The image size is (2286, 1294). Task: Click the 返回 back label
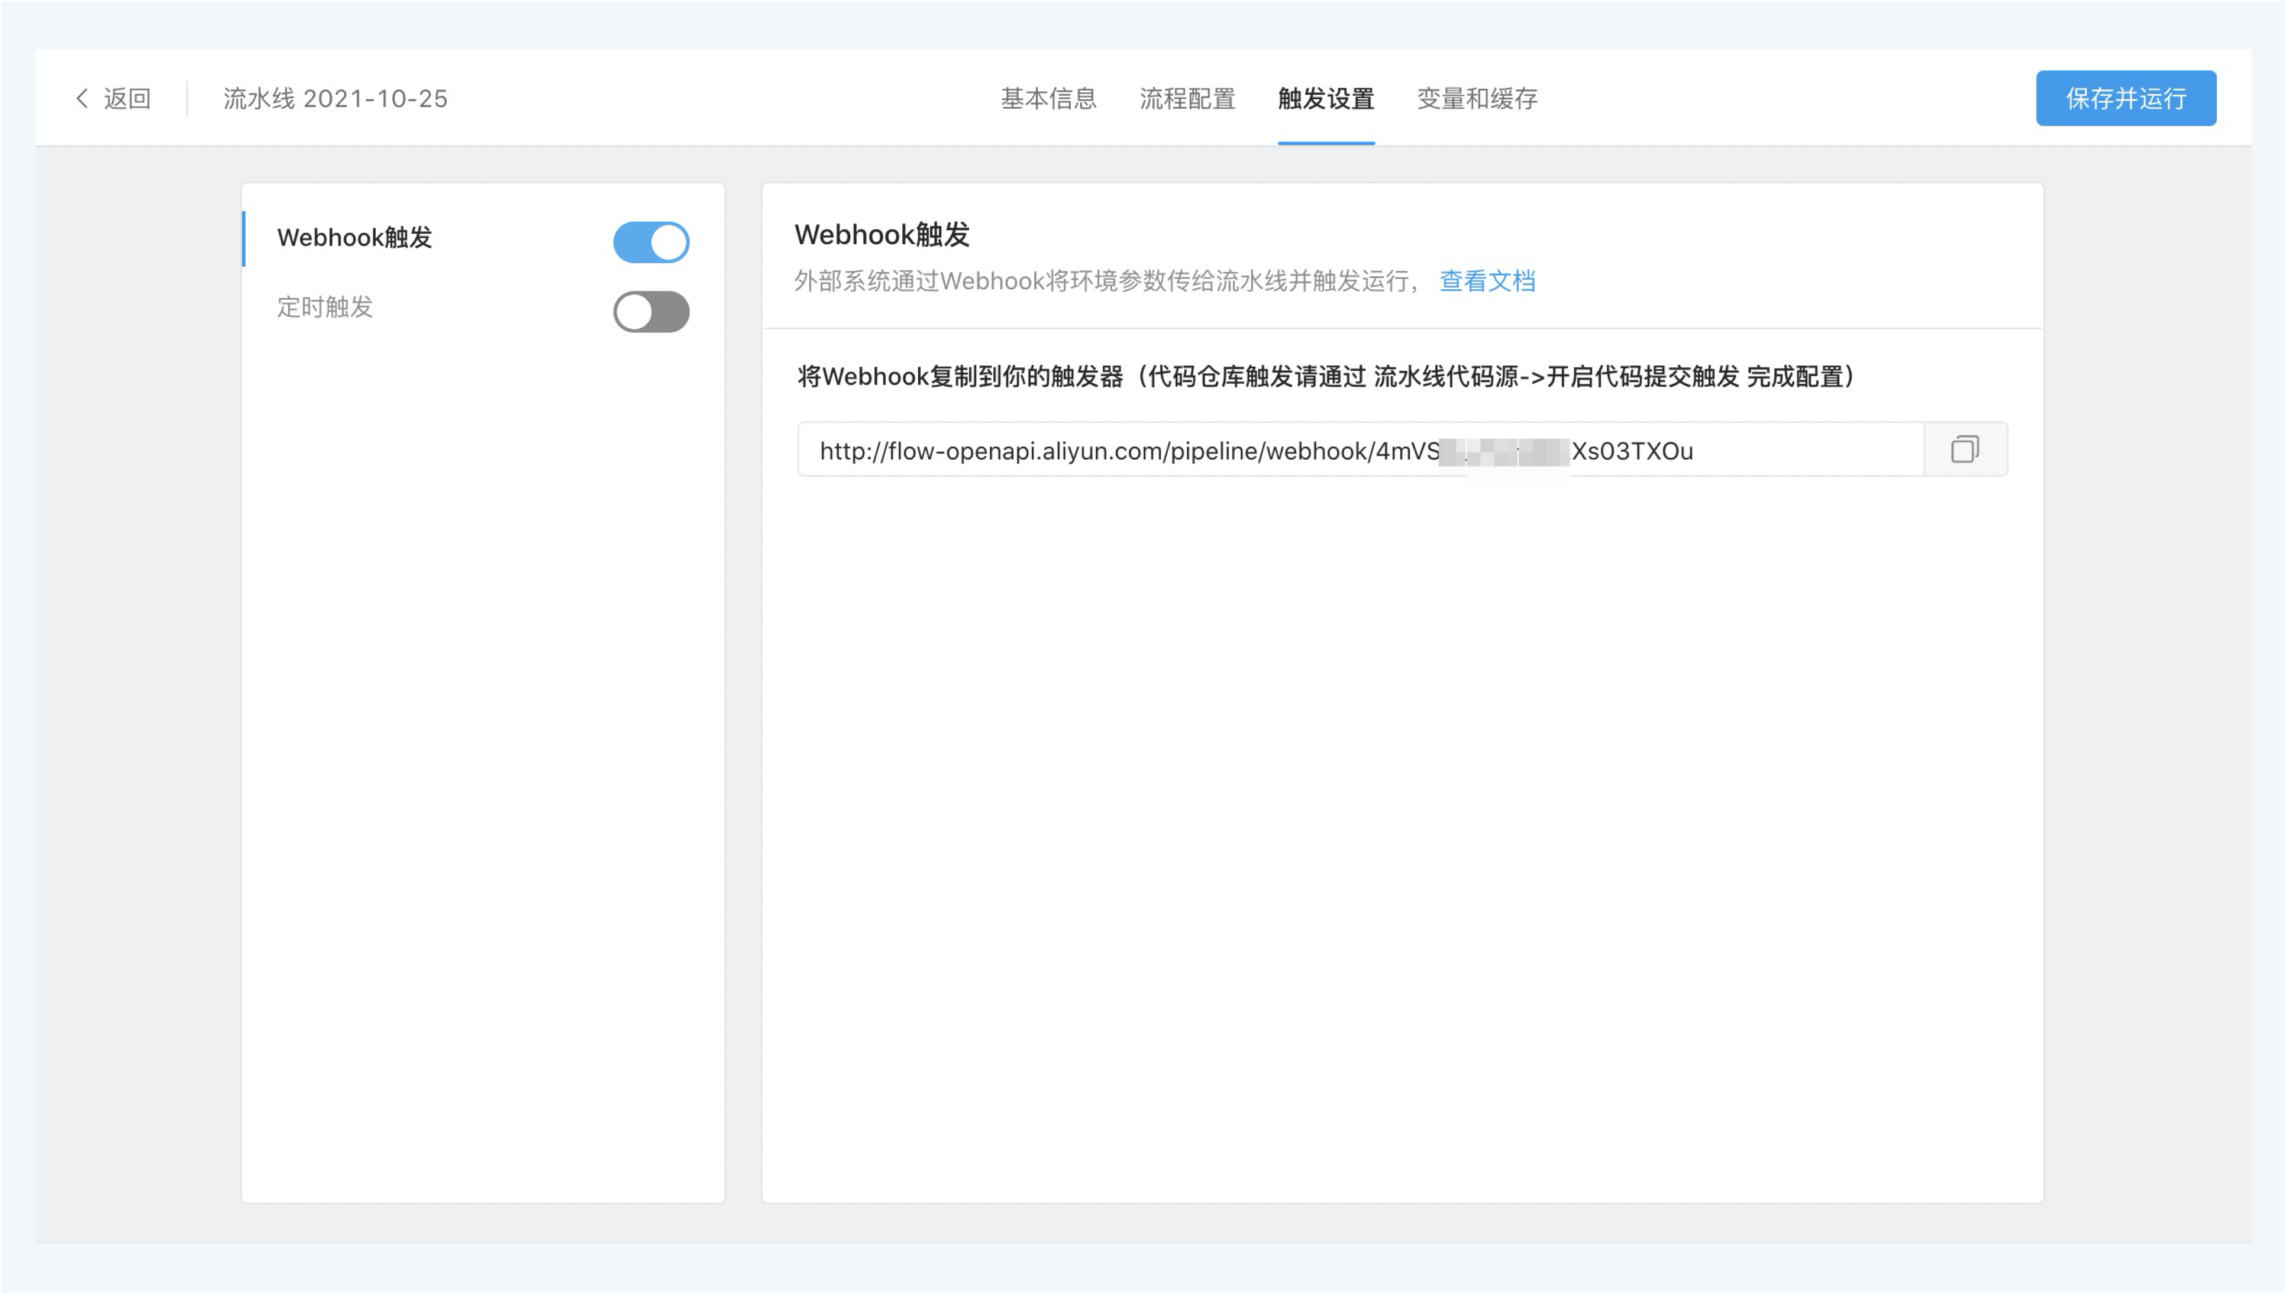(x=127, y=98)
